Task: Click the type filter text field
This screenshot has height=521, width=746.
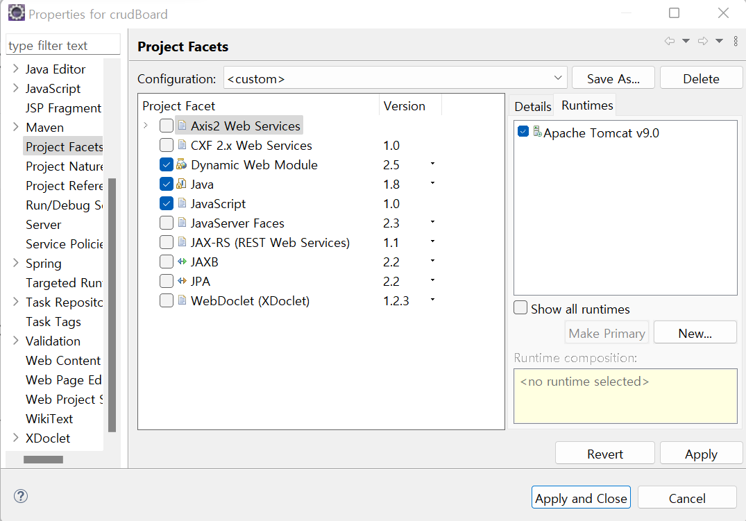Action: (x=63, y=44)
